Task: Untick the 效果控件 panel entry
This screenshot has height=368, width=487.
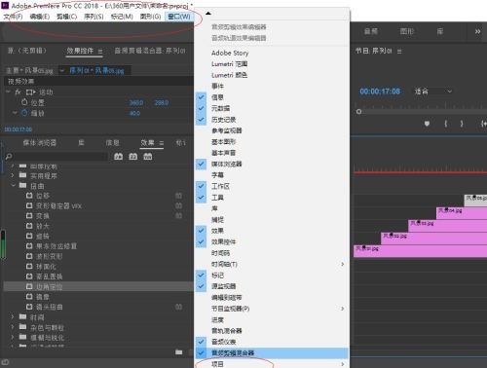Action: [x=272, y=241]
